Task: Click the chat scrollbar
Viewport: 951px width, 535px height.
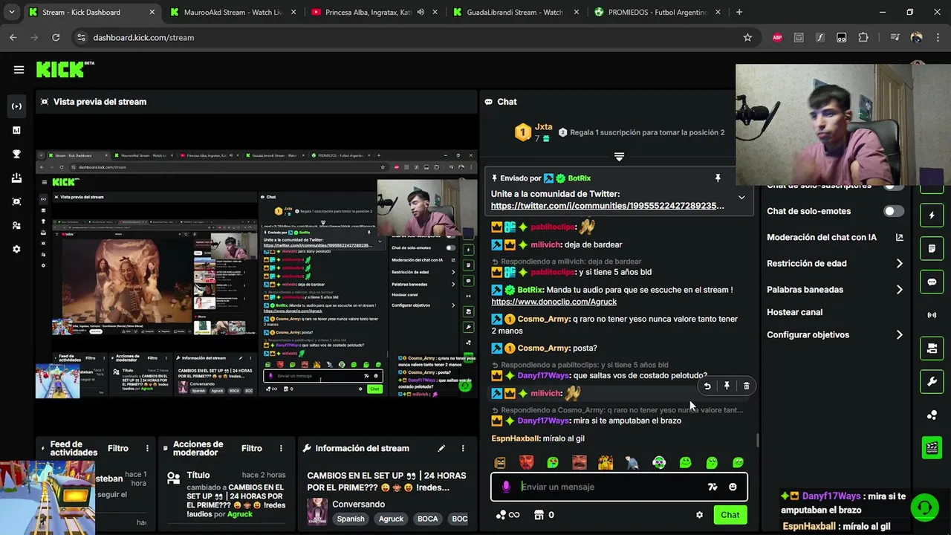Action: tap(758, 440)
